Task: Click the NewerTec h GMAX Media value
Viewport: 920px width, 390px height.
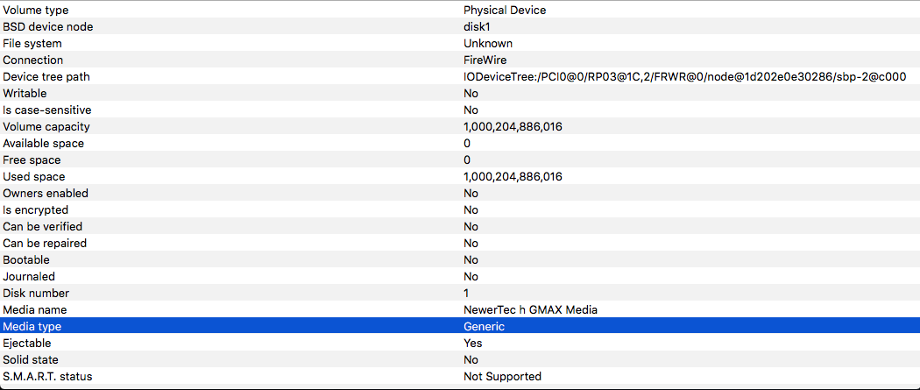Action: [x=530, y=309]
